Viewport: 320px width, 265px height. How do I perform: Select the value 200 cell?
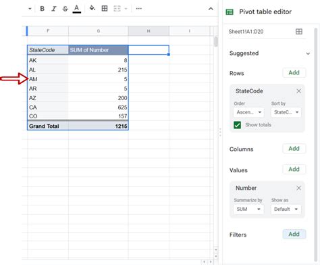pos(99,98)
